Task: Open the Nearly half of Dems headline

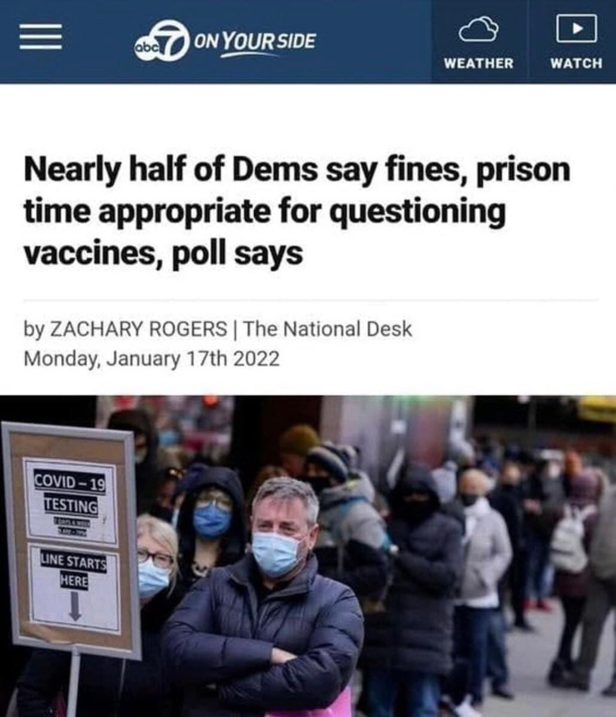Action: coord(297,211)
